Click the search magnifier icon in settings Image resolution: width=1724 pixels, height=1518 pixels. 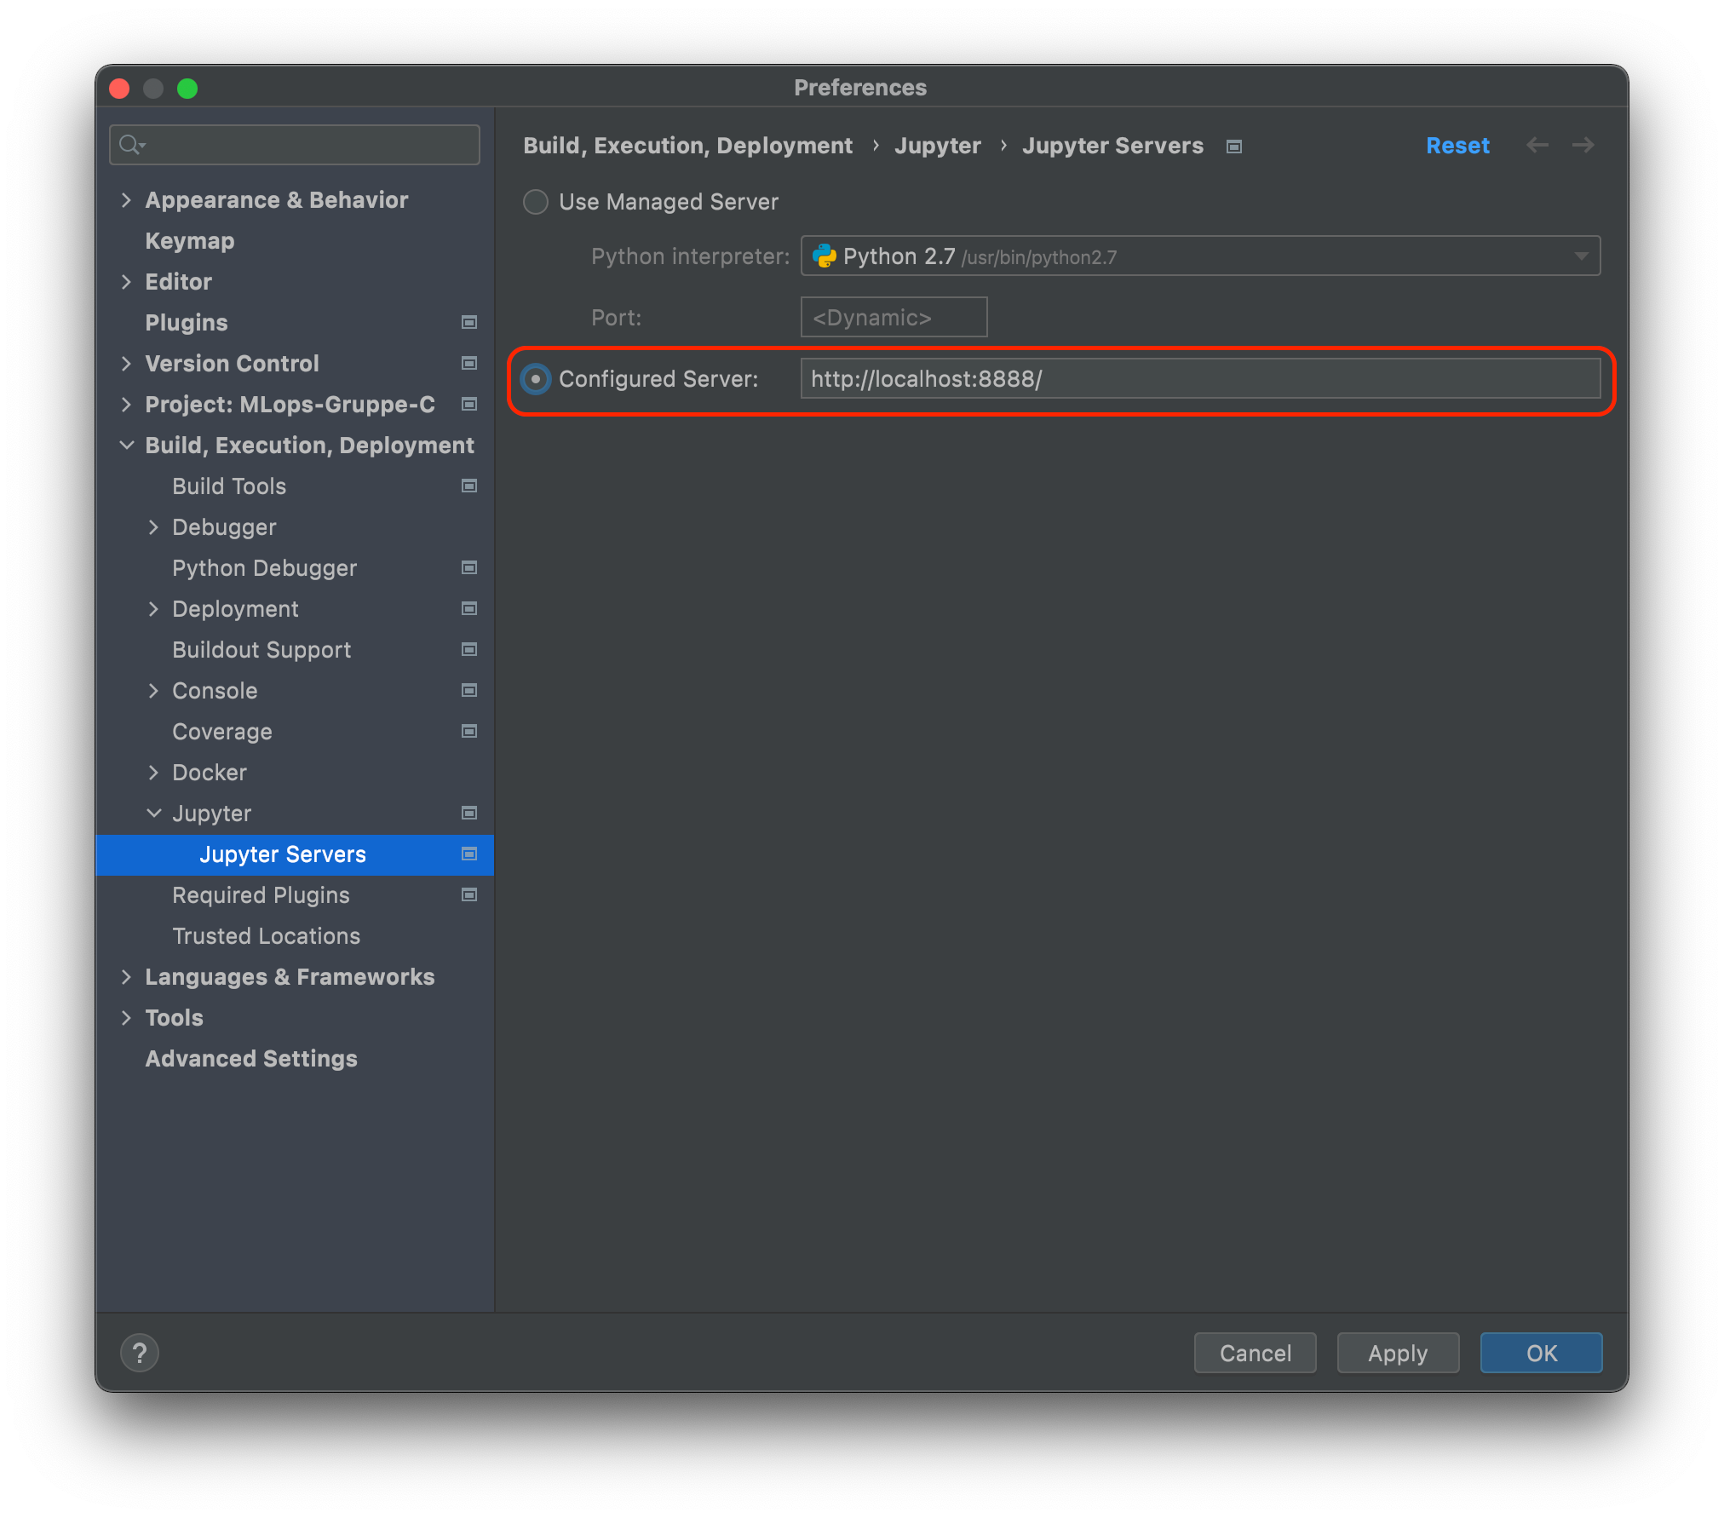click(130, 145)
